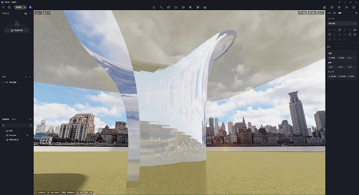Toggle the list view button beside search field
Screen dimensions: 359x195
(31, 125)
